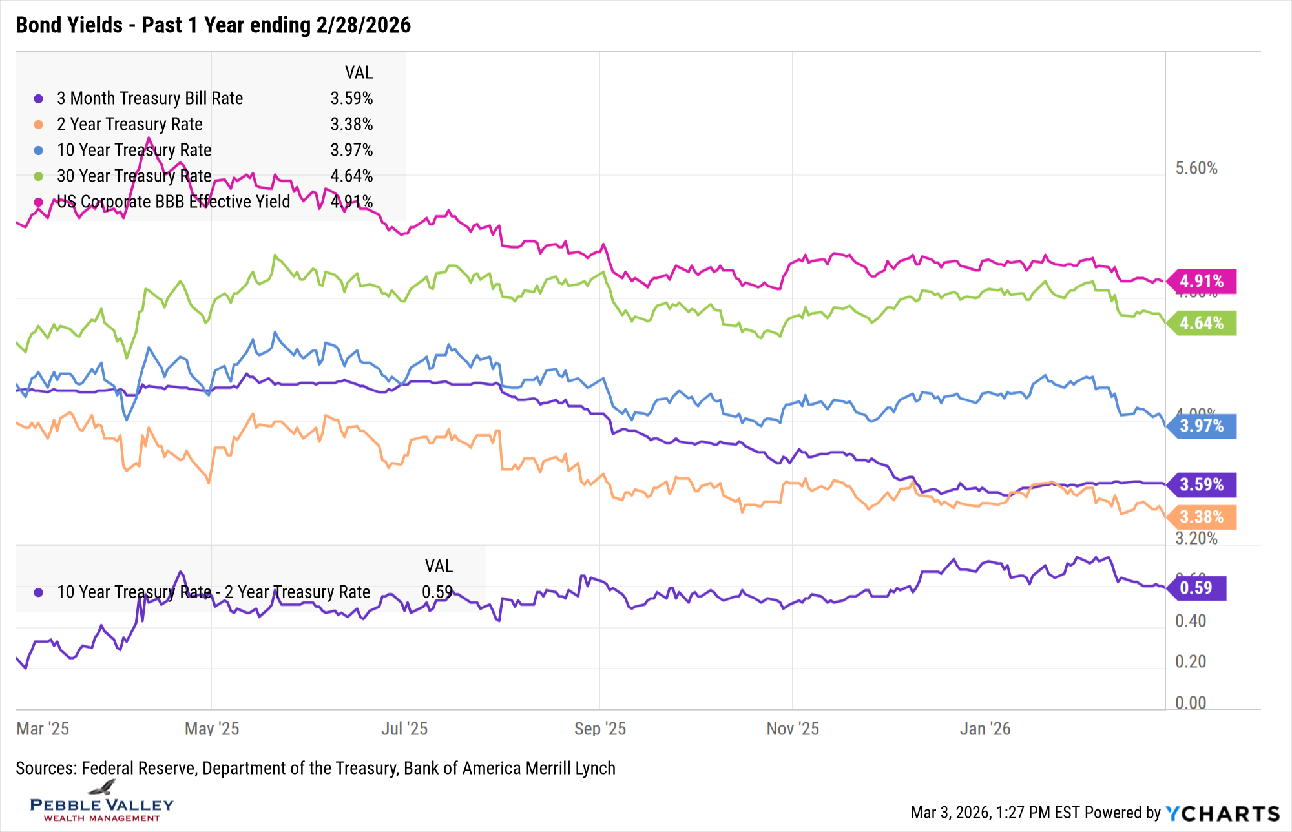The width and height of the screenshot is (1292, 832).
Task: Select the 10 Year Treasury Rate legend label
Action: click(x=134, y=151)
